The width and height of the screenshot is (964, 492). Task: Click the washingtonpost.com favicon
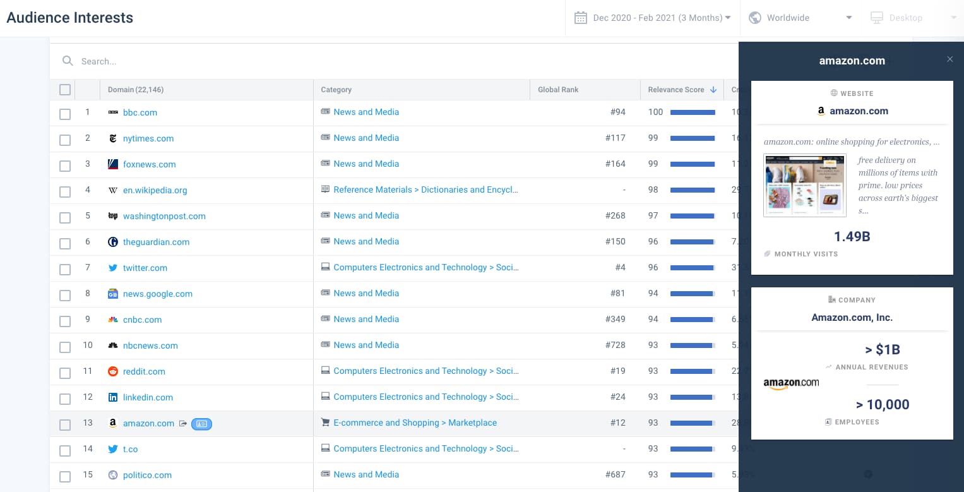pyautogui.click(x=113, y=216)
